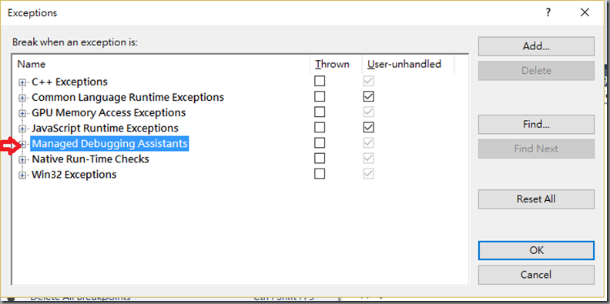
Task: Expand Native Run-Time Checks node
Action: [22, 159]
